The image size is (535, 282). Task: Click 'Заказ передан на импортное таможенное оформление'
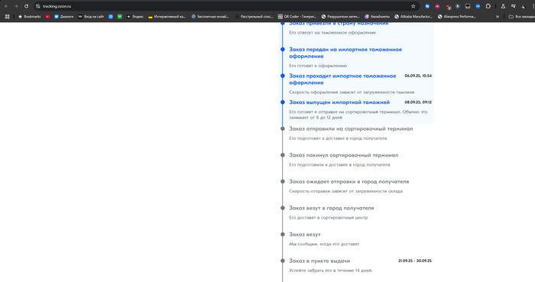(x=345, y=53)
